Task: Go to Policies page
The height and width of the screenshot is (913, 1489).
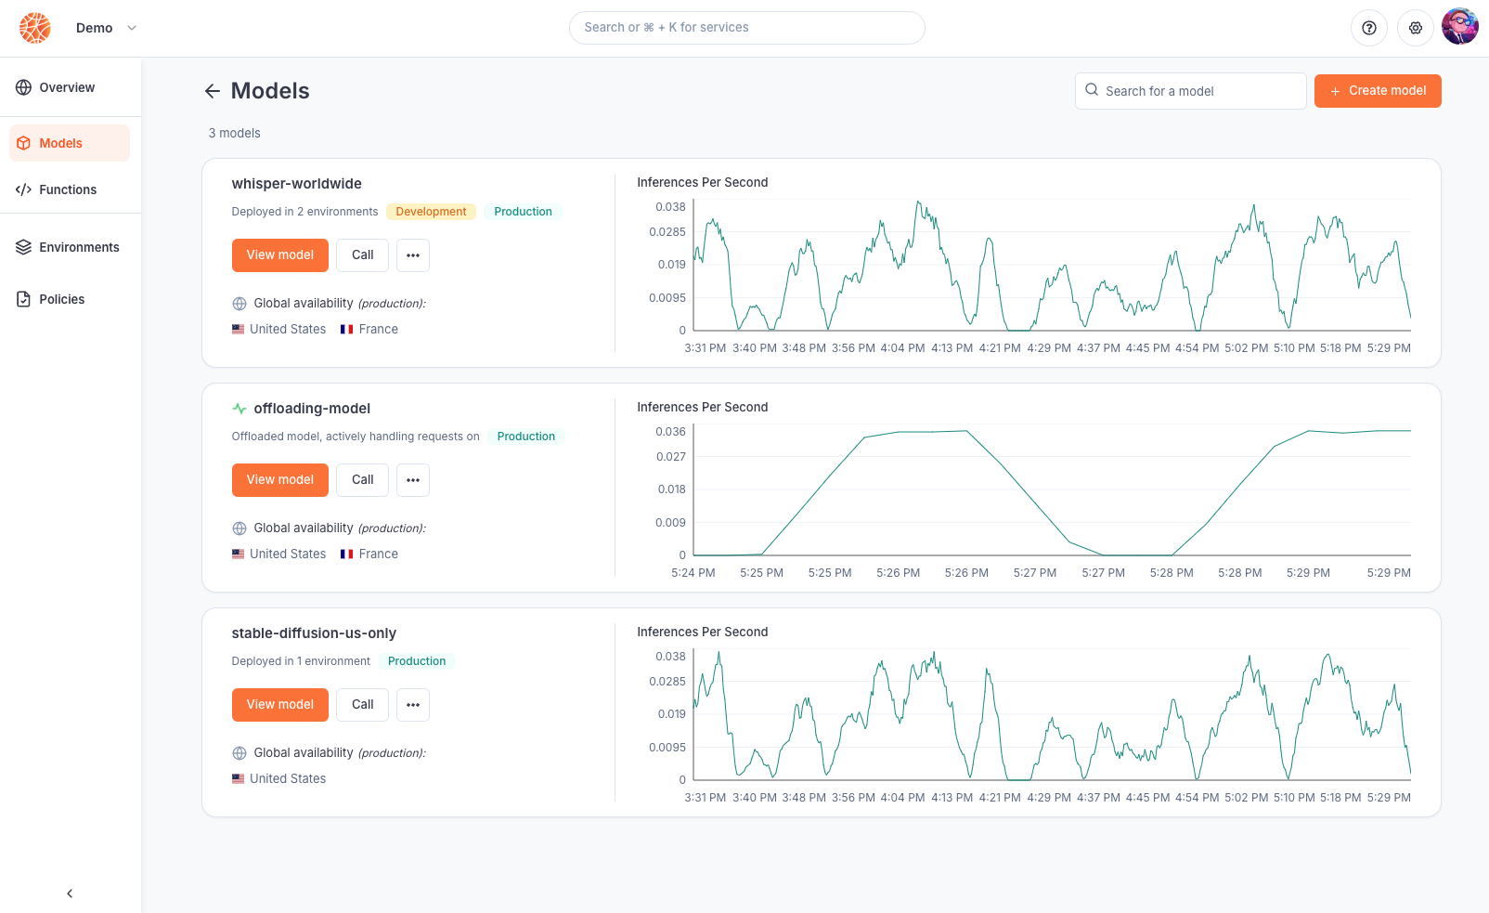Action: pos(61,299)
